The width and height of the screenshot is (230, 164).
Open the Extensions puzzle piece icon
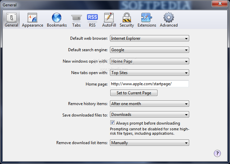[x=147, y=18]
